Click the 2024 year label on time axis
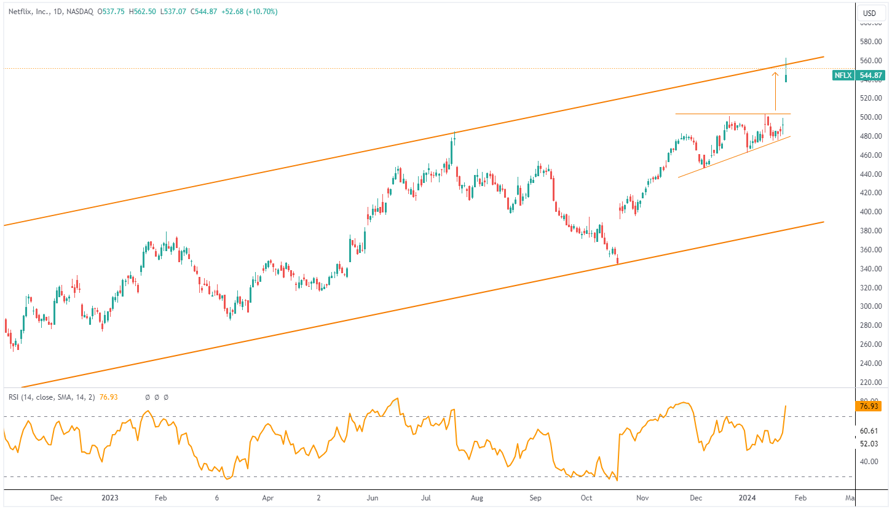Viewport: 892px width, 509px height. (748, 497)
